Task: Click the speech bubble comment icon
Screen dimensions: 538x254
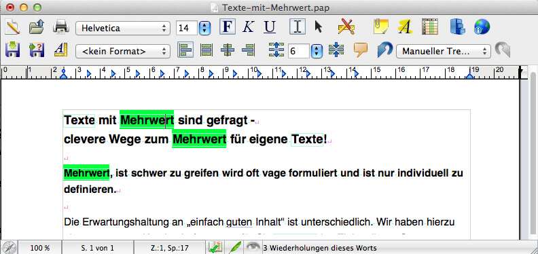Action: tap(360, 50)
